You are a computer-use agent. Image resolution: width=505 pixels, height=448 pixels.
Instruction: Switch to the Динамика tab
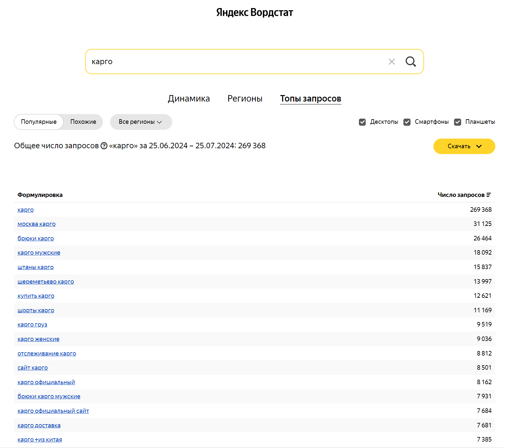pos(189,99)
